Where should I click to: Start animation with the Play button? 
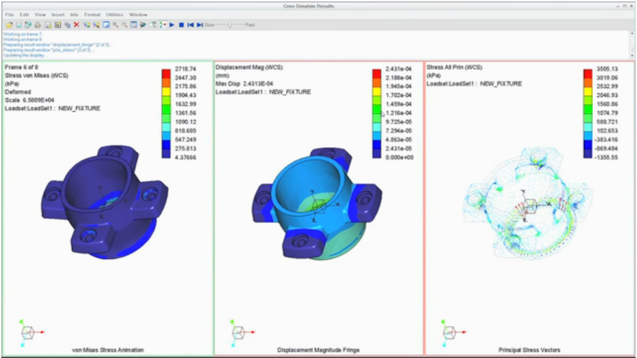click(172, 24)
